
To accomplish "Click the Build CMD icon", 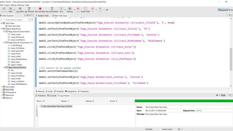I will (x=86, y=9).
